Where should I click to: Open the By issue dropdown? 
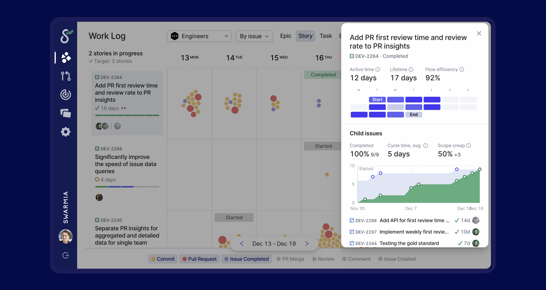(254, 36)
